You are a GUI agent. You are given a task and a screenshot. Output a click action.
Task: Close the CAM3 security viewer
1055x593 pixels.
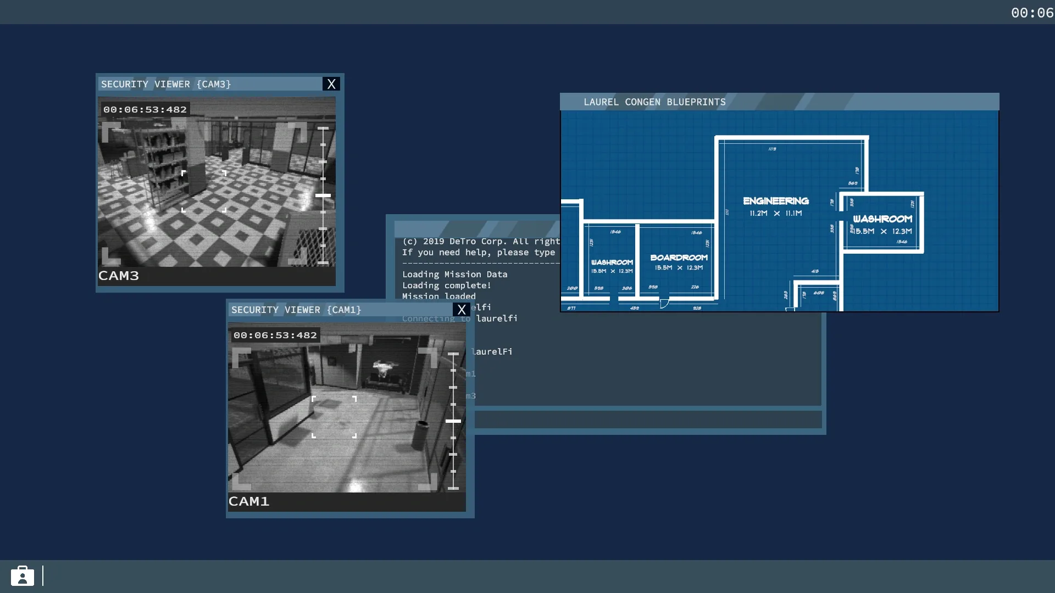pyautogui.click(x=331, y=84)
